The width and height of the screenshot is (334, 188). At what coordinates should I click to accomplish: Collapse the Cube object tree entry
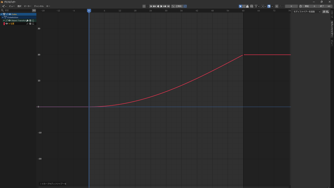pos(1,14)
